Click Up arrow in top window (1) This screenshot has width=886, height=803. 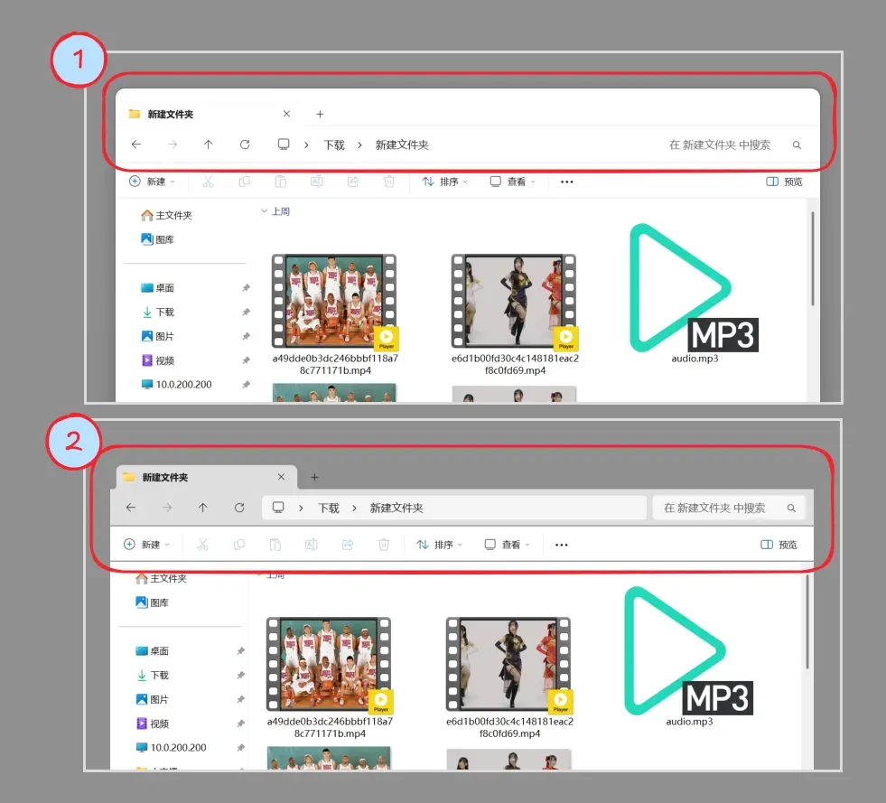[208, 145]
